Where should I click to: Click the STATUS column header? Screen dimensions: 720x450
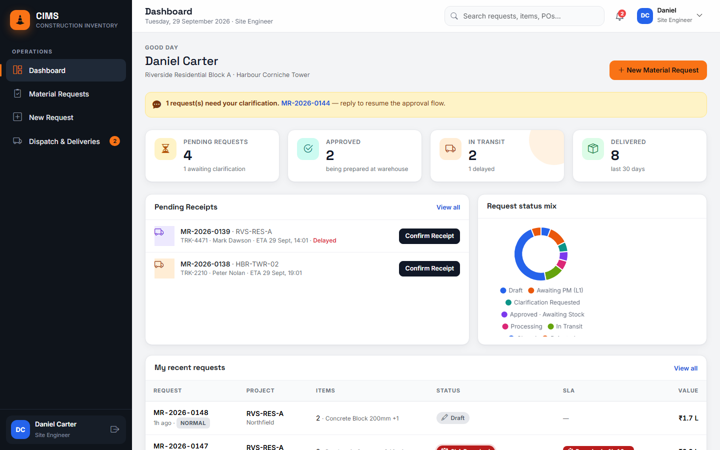click(448, 390)
